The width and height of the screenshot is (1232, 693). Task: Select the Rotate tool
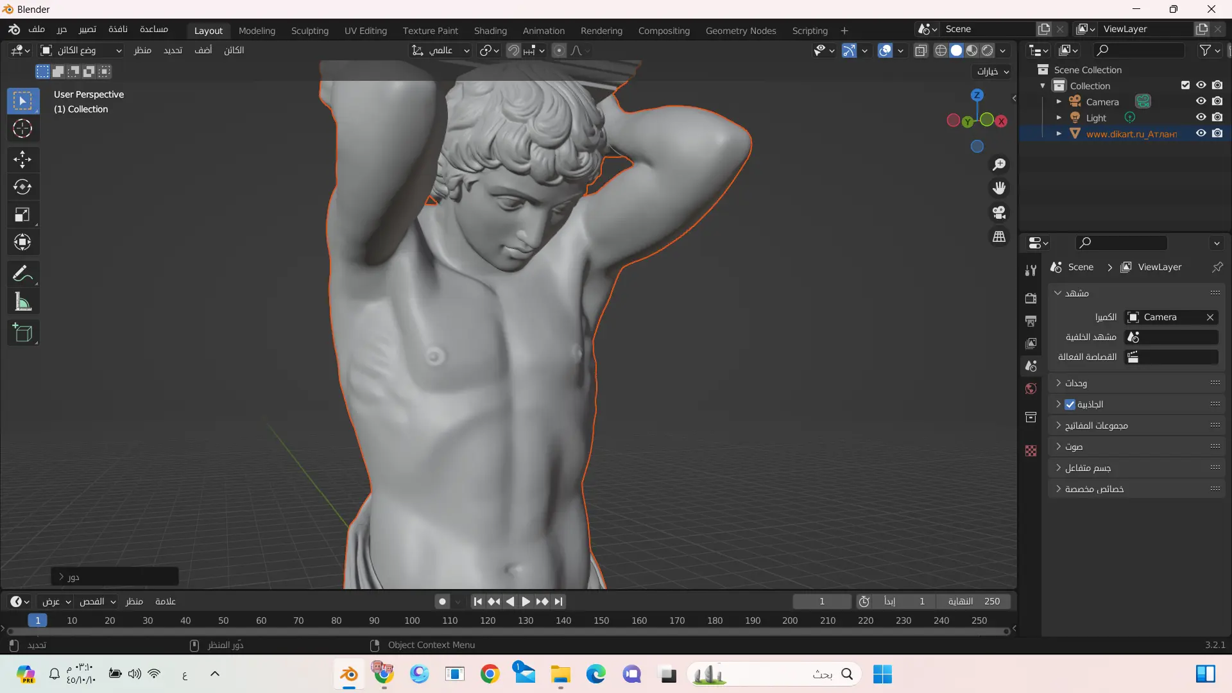pyautogui.click(x=22, y=187)
